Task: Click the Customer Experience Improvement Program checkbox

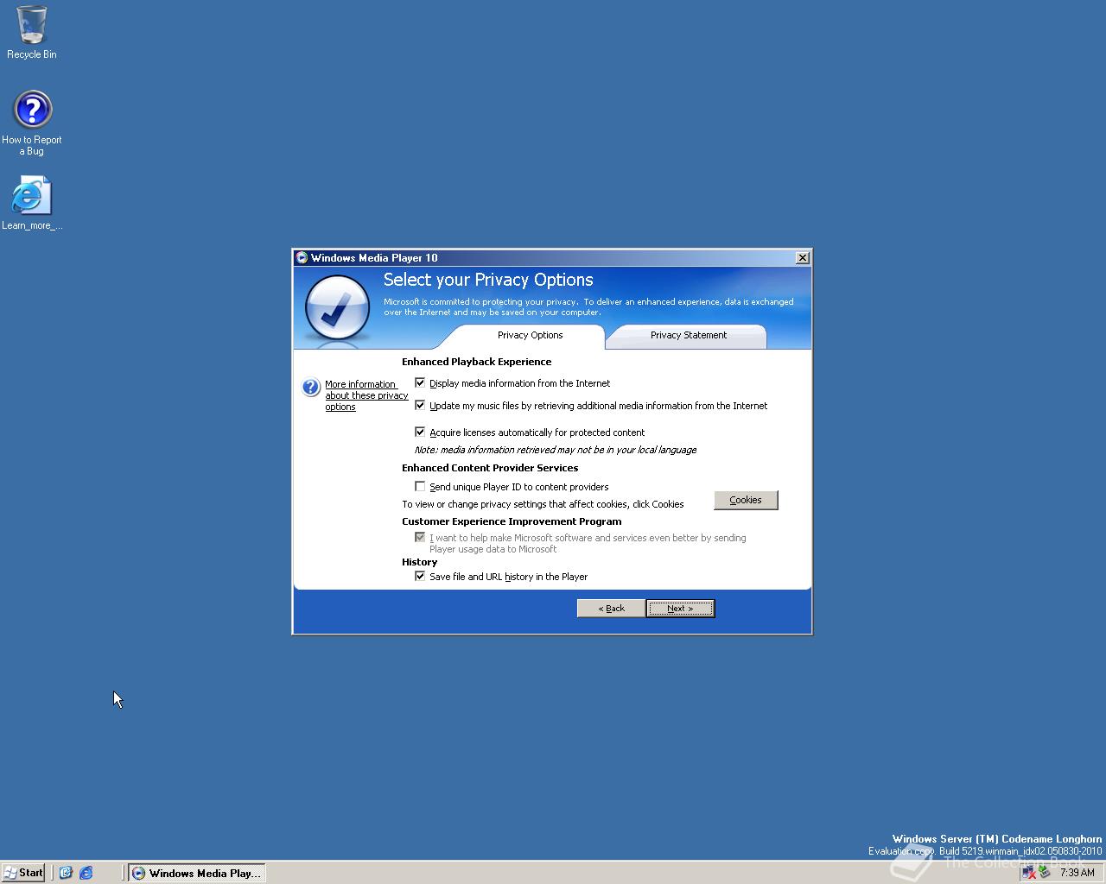Action: (x=420, y=537)
